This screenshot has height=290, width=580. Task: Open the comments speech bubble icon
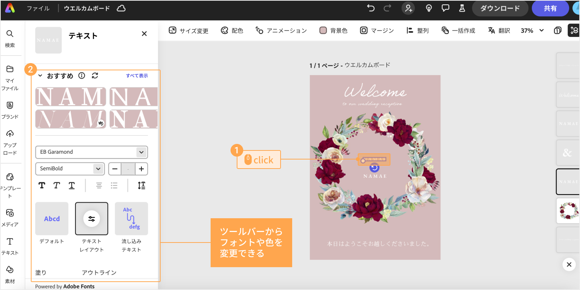pyautogui.click(x=445, y=8)
